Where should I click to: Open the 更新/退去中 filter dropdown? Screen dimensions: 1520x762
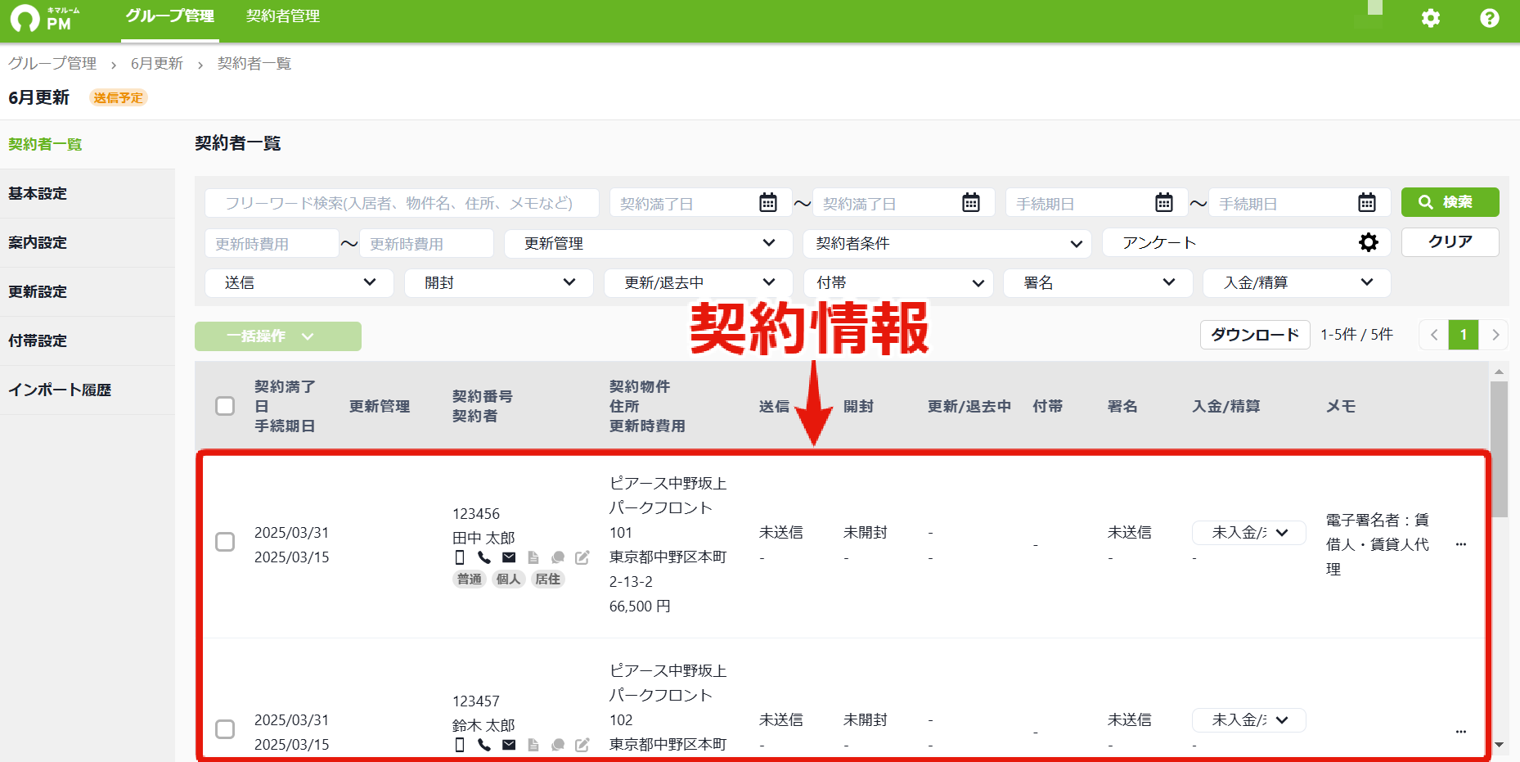click(699, 282)
